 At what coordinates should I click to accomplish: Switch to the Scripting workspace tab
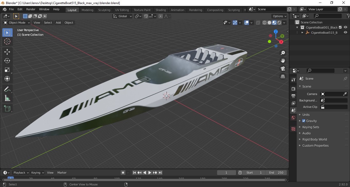pyautogui.click(x=234, y=10)
